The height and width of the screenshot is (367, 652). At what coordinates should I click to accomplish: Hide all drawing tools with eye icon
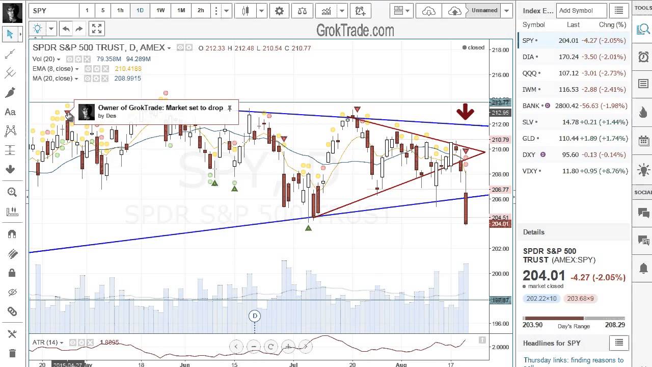coord(11,292)
